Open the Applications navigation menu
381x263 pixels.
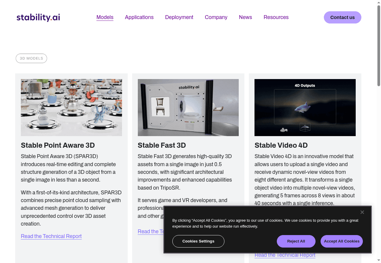click(139, 17)
